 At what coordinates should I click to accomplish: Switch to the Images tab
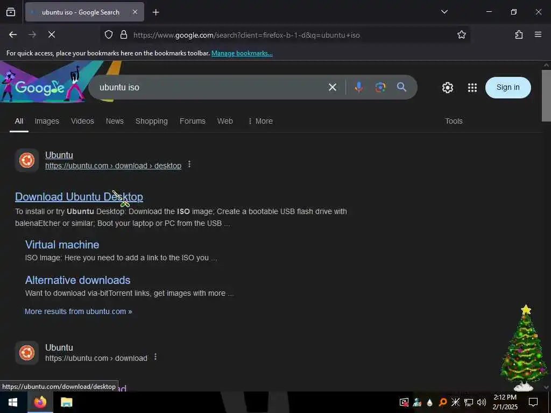(x=47, y=121)
